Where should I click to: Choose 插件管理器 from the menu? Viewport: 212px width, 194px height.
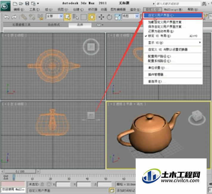[173, 74]
